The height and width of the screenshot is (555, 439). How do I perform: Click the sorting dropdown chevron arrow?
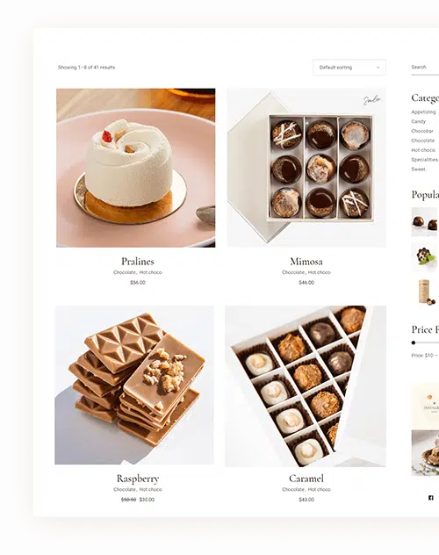pos(378,68)
